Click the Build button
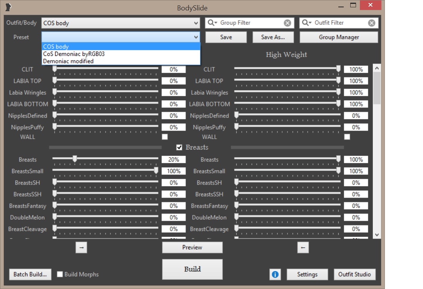423x289 pixels. [192, 269]
